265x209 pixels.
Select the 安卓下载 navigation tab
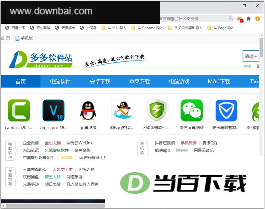pos(100,81)
